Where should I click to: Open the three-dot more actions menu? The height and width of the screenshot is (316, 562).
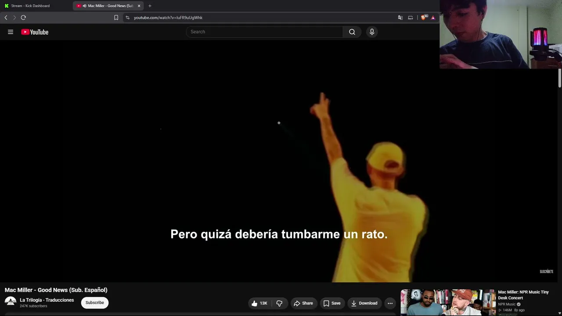pos(390,303)
